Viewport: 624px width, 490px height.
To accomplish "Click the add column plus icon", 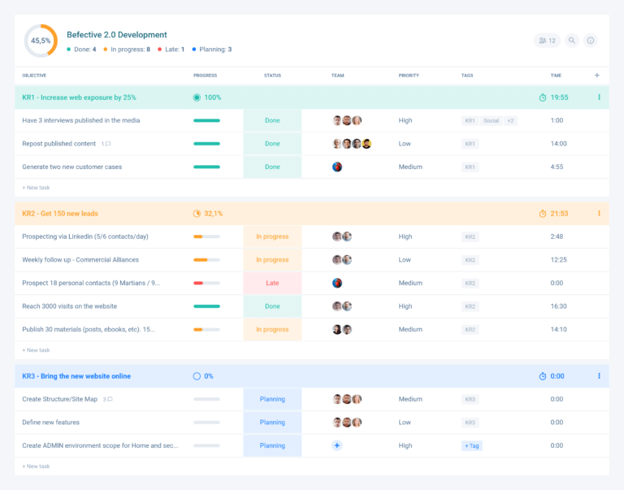I will click(597, 76).
